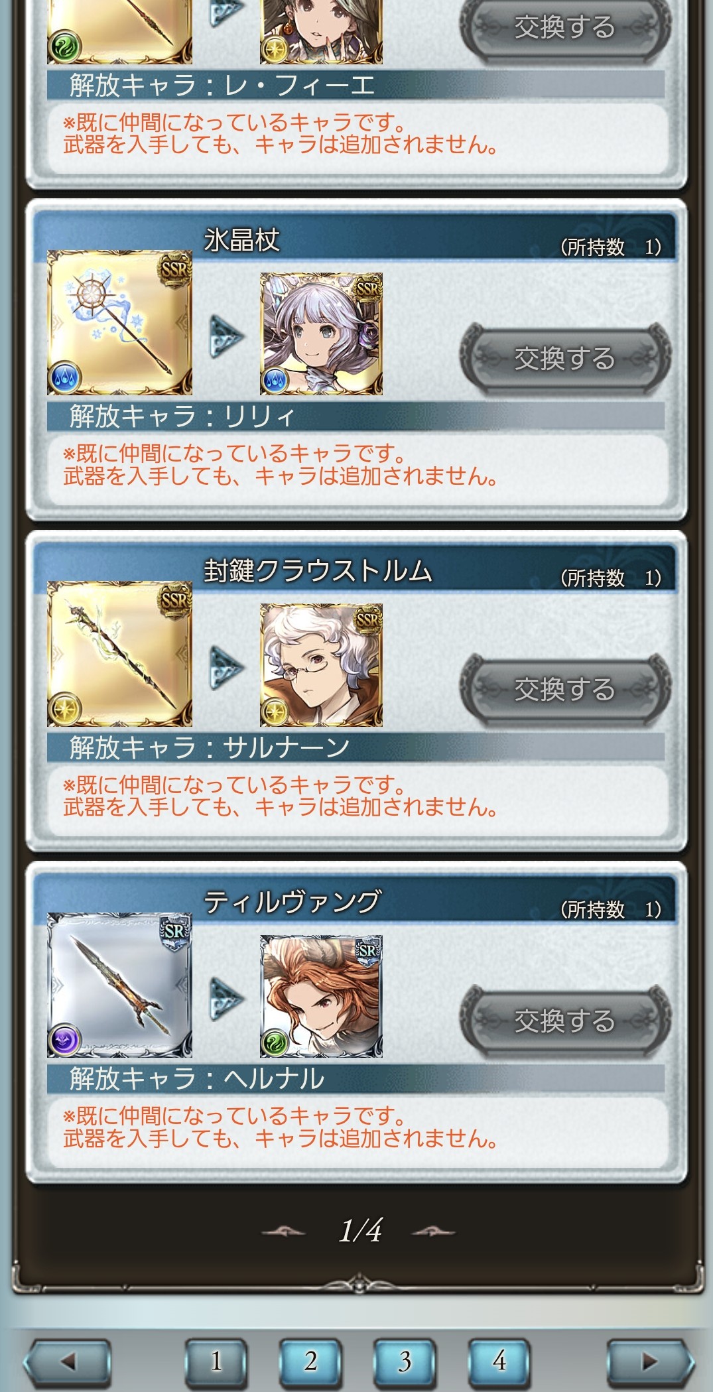Tap the arrow between ティルヴァング and ヘルナル

226,999
